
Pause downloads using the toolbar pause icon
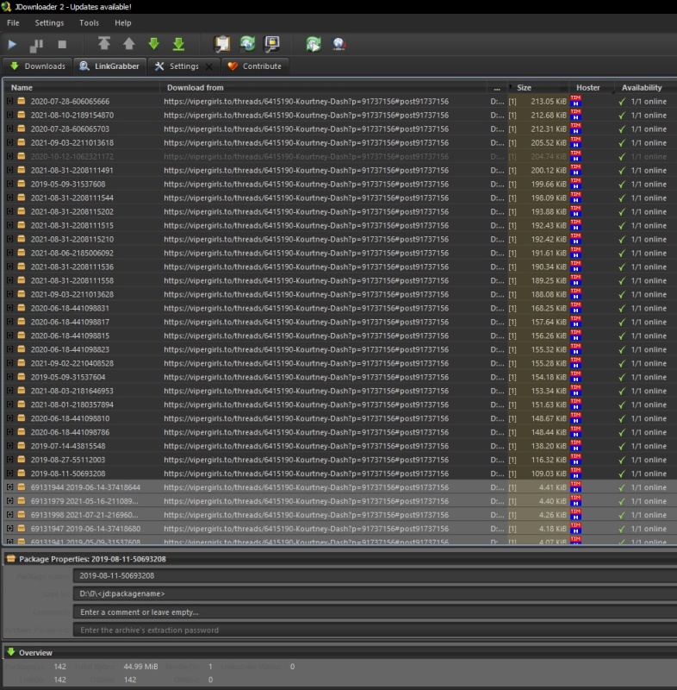click(36, 44)
